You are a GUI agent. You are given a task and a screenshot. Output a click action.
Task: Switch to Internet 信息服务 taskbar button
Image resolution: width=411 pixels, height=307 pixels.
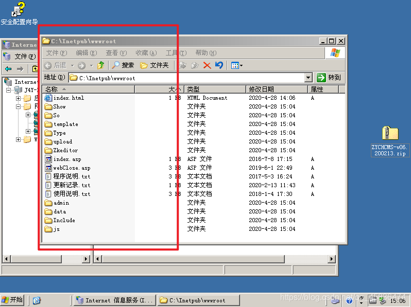pos(115,300)
